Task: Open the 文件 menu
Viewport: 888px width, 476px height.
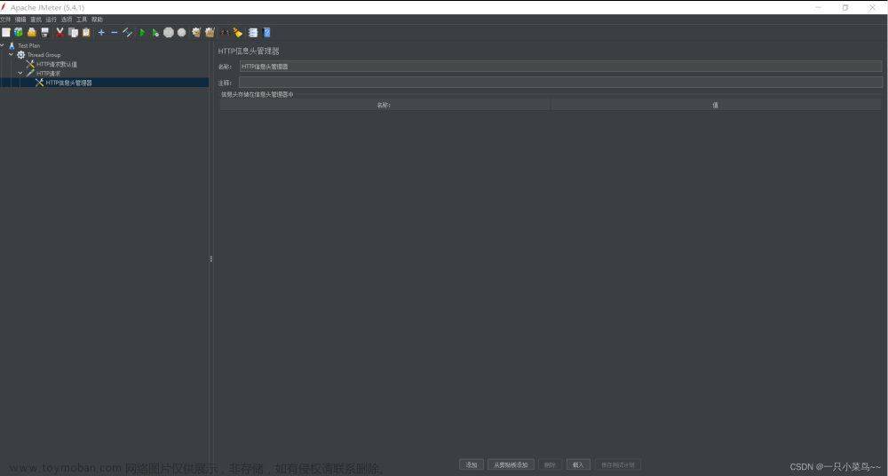Action: click(5, 20)
